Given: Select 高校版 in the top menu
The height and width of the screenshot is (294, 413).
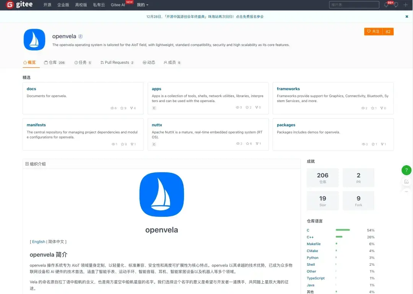Looking at the screenshot, I should pos(81,5).
